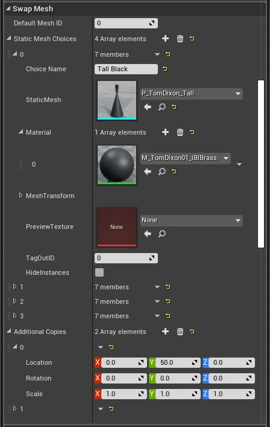Expand Static Mesh Choices element 2
The height and width of the screenshot is (427, 270).
(x=15, y=301)
